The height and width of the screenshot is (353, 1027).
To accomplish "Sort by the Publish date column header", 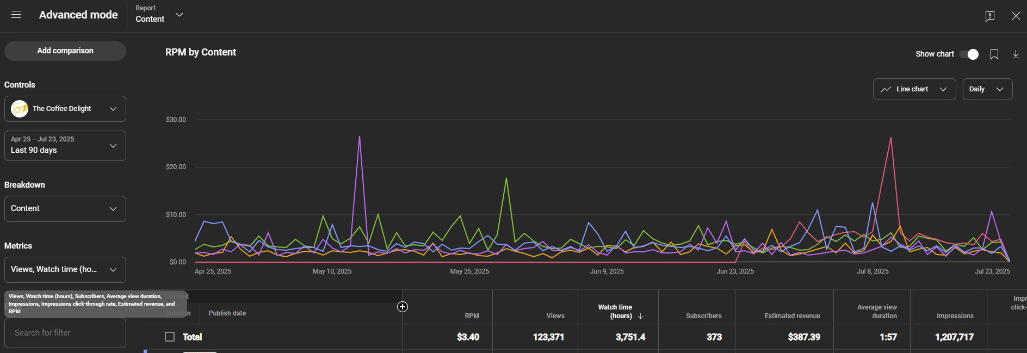I will pyautogui.click(x=227, y=313).
